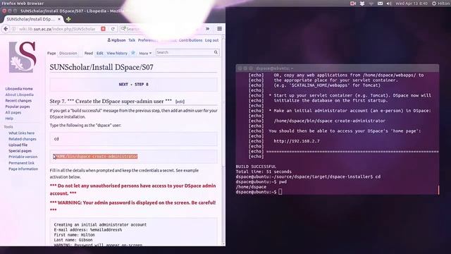Open the Discussion tab

pyautogui.click(x=68, y=54)
